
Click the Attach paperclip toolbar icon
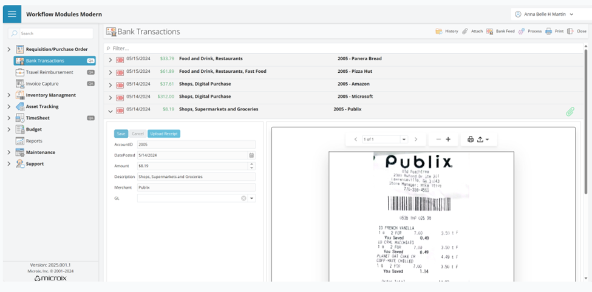point(472,31)
